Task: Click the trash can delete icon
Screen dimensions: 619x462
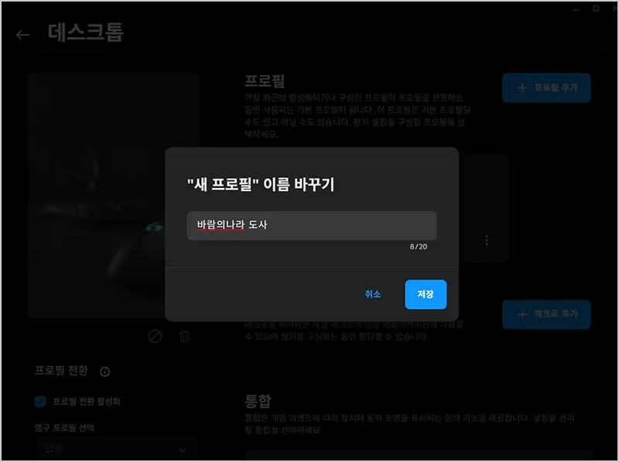Action: point(184,337)
